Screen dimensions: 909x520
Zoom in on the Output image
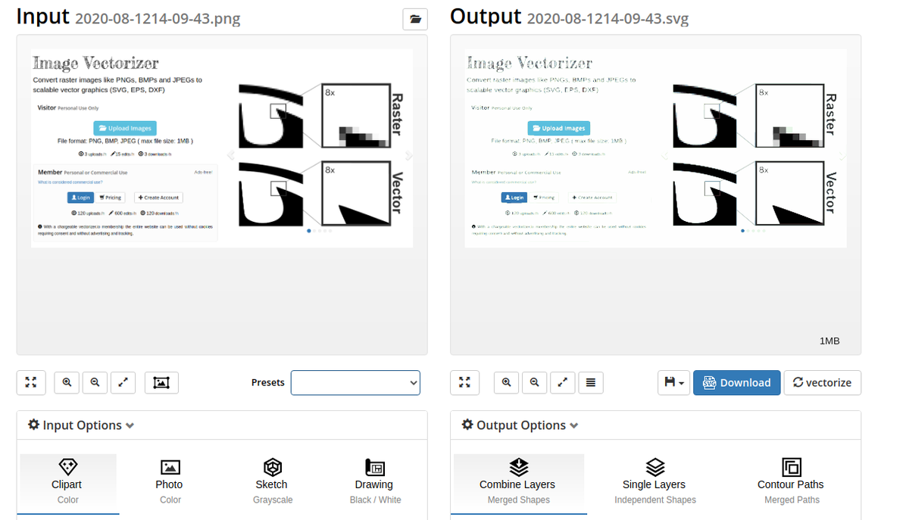click(x=506, y=382)
